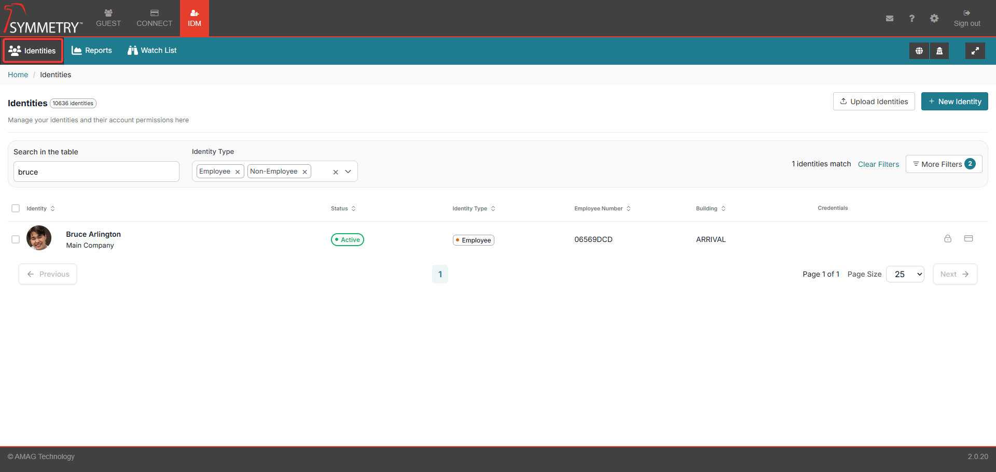
Task: Tick the select-all checkbox in table header
Action: tap(16, 208)
